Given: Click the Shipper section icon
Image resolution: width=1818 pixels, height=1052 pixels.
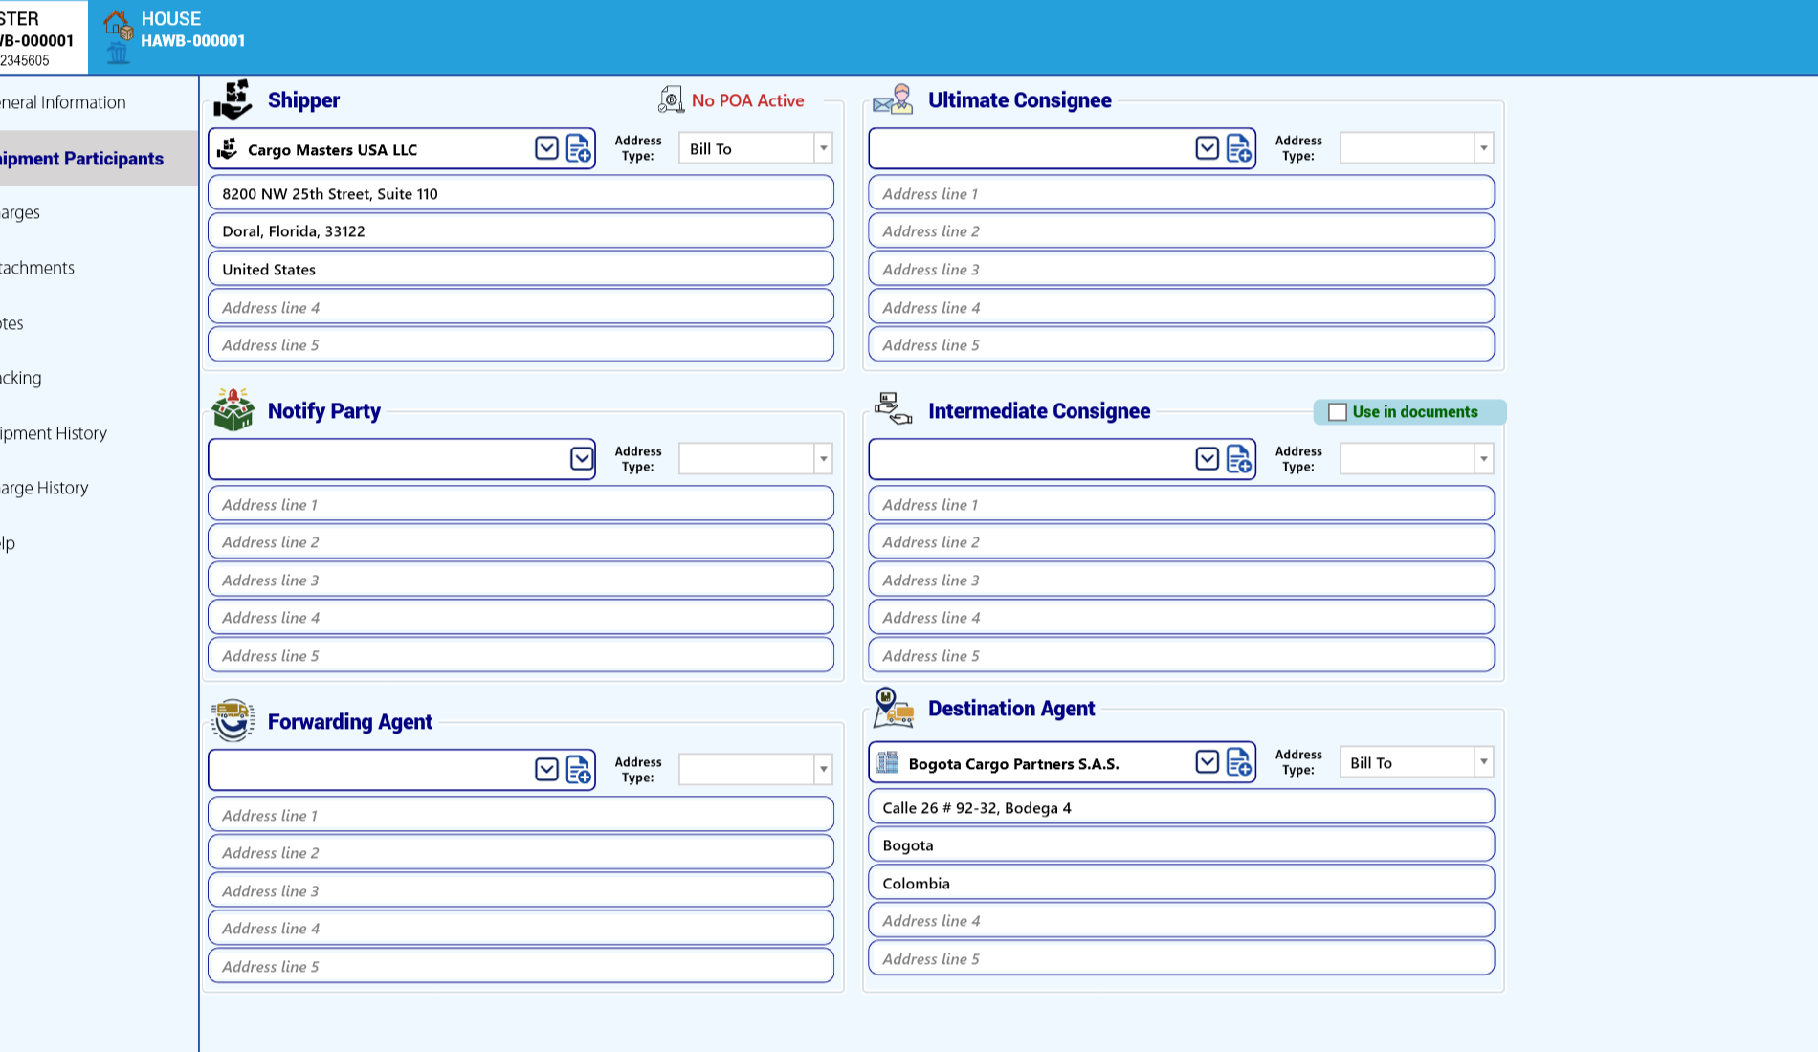Looking at the screenshot, I should tap(233, 99).
